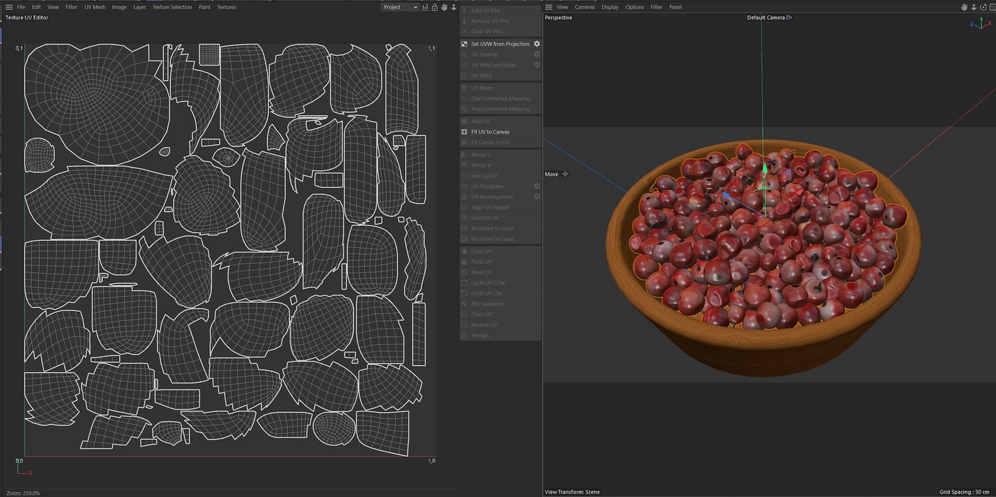Image resolution: width=996 pixels, height=497 pixels.
Task: Click the Cycle UV CCW icon
Action: (x=464, y=283)
